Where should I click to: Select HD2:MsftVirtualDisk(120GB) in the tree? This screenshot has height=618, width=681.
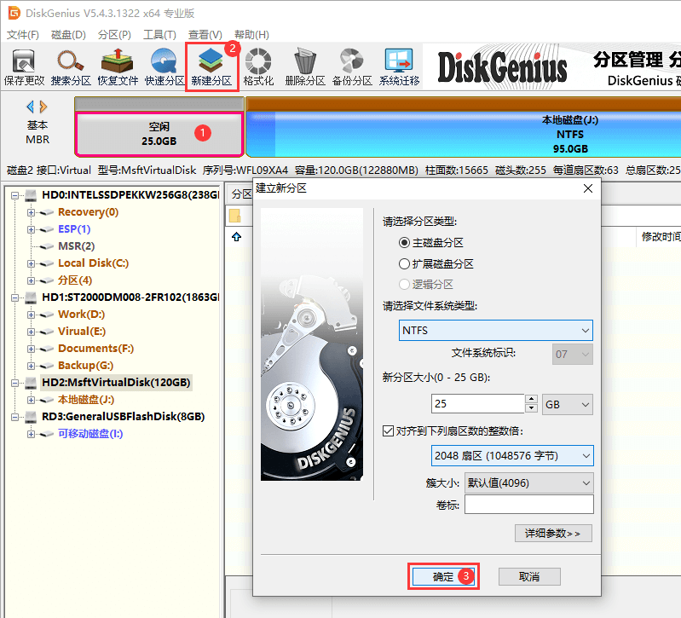coord(116,383)
